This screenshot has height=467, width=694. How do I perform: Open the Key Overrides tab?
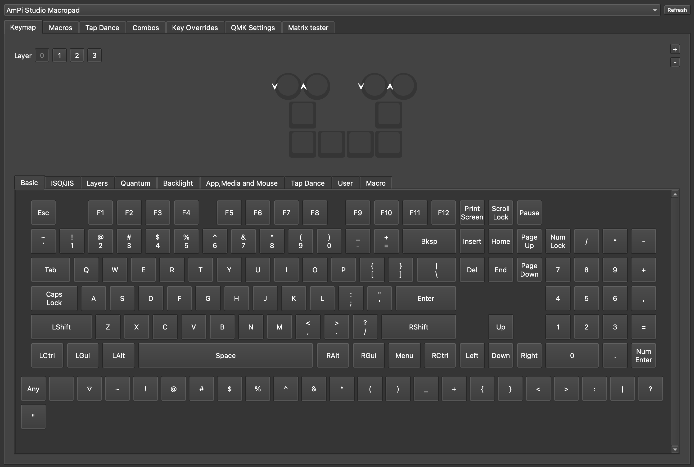pyautogui.click(x=195, y=28)
